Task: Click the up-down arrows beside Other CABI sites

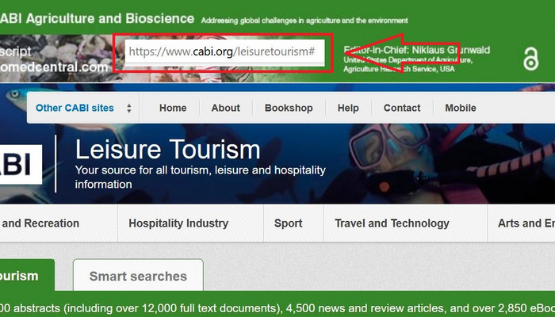Action: tap(129, 108)
